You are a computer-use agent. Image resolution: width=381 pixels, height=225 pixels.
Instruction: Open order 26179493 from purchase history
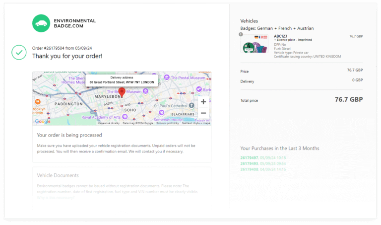coord(249,163)
